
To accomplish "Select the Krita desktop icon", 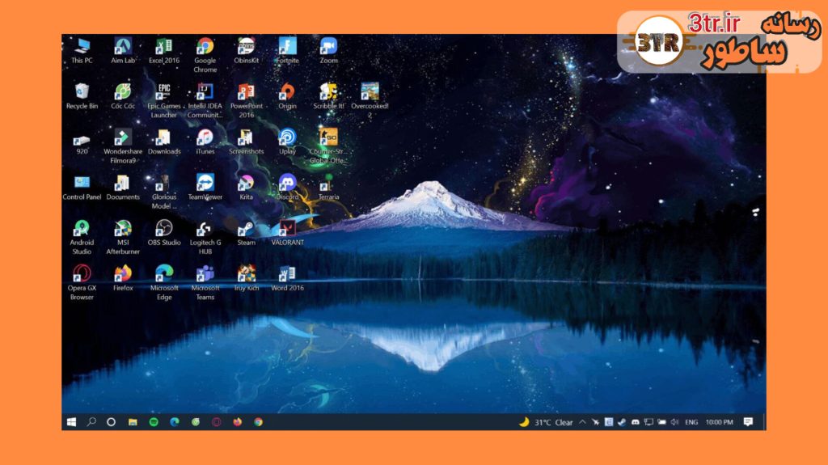I will (x=246, y=184).
